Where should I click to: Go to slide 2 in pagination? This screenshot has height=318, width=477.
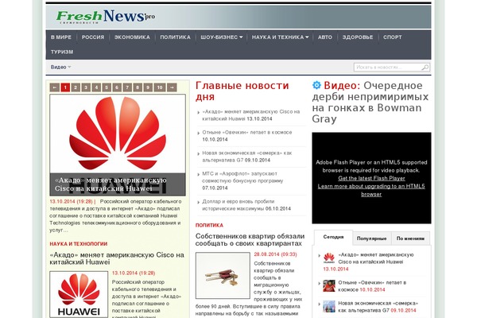pos(76,87)
